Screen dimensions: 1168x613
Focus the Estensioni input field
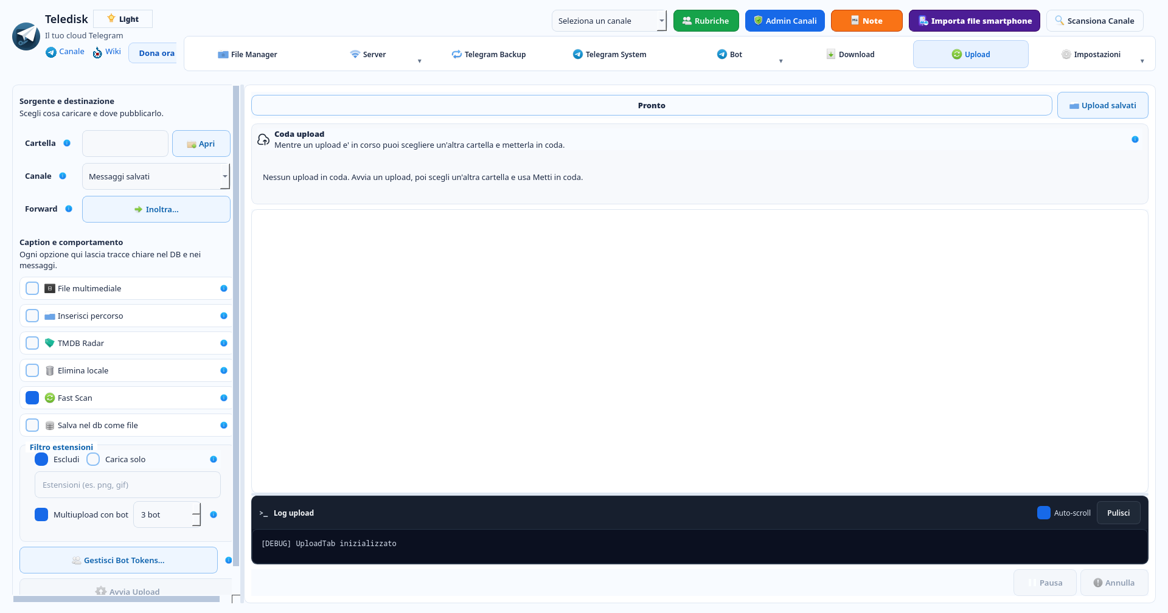[128, 485]
